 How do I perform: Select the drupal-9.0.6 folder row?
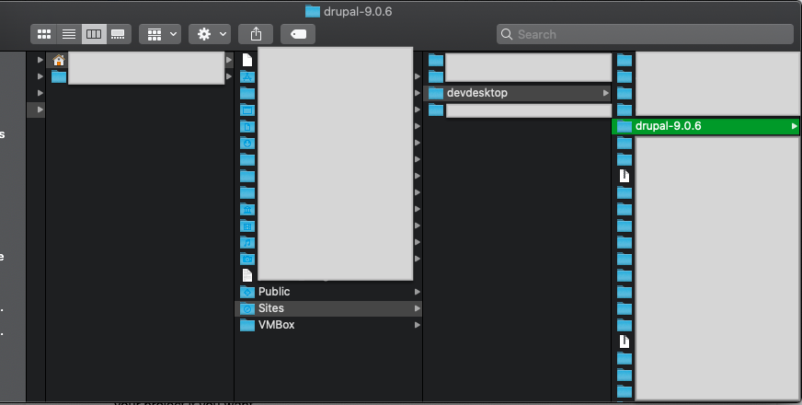click(705, 126)
